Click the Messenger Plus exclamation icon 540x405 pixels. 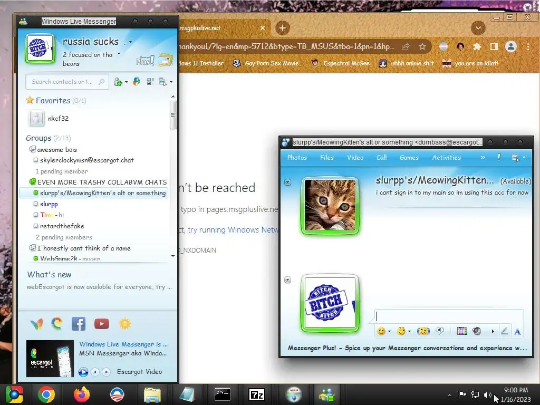pyautogui.click(x=499, y=157)
